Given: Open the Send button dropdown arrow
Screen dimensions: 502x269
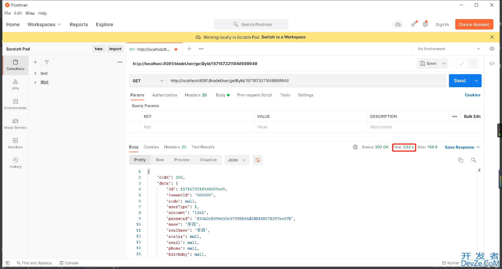Looking at the screenshot, I should [x=476, y=81].
